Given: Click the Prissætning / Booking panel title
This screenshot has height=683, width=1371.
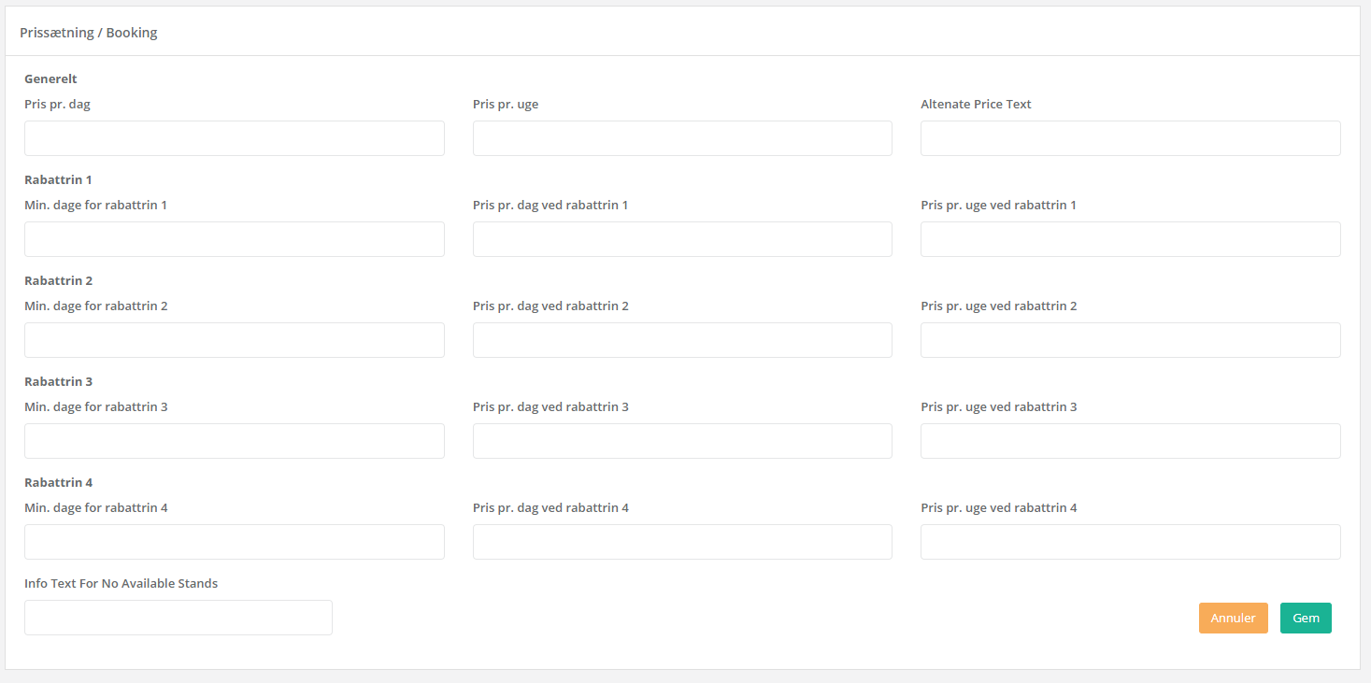Looking at the screenshot, I should click(x=89, y=33).
